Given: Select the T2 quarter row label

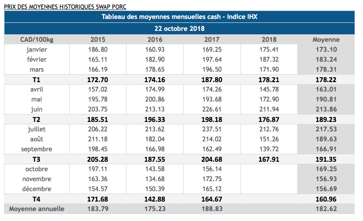Looking at the screenshot, I should coord(37,119).
